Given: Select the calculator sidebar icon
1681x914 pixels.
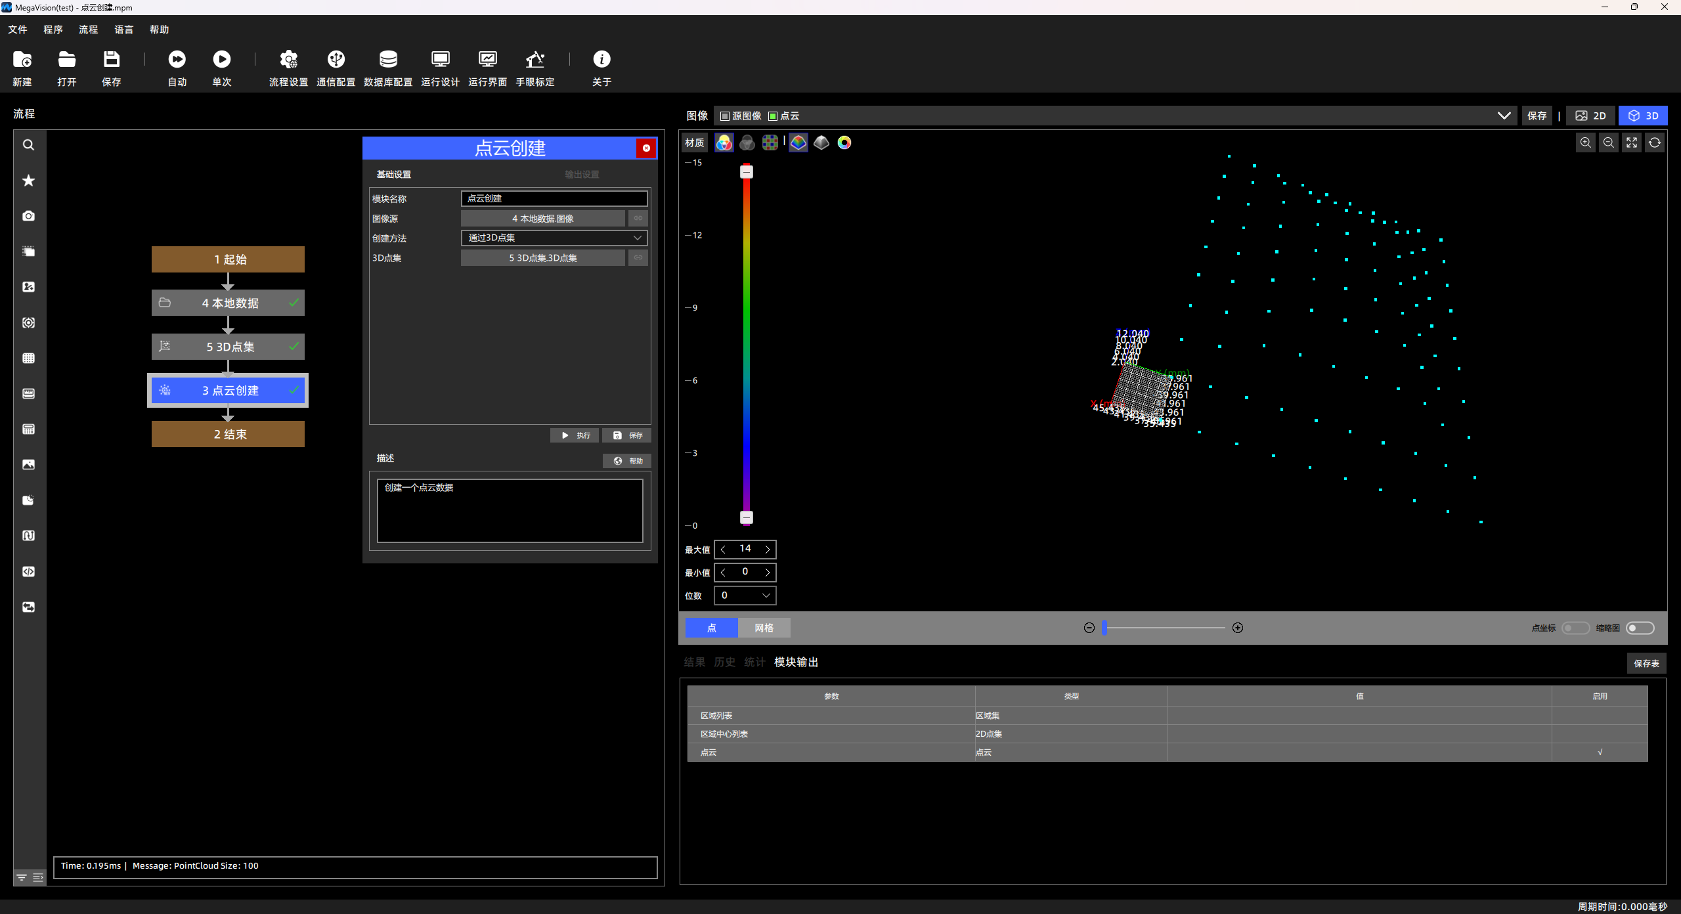Looking at the screenshot, I should 28,429.
